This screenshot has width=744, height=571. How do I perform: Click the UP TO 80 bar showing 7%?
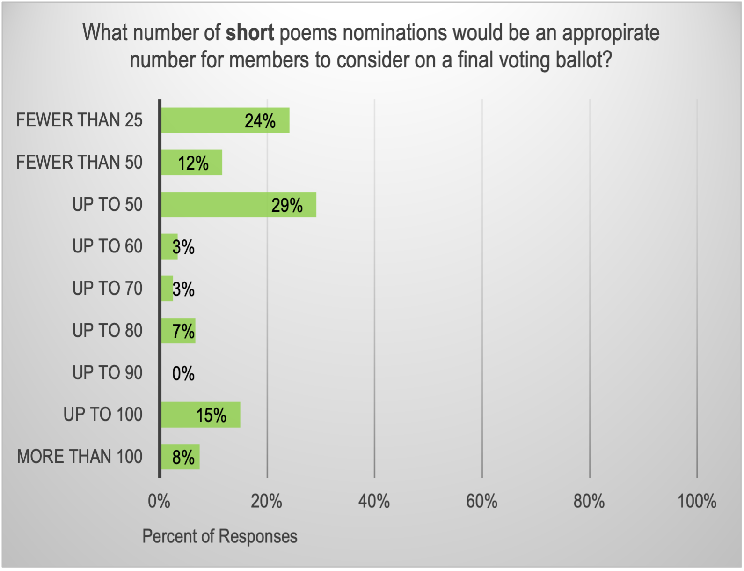pyautogui.click(x=178, y=331)
